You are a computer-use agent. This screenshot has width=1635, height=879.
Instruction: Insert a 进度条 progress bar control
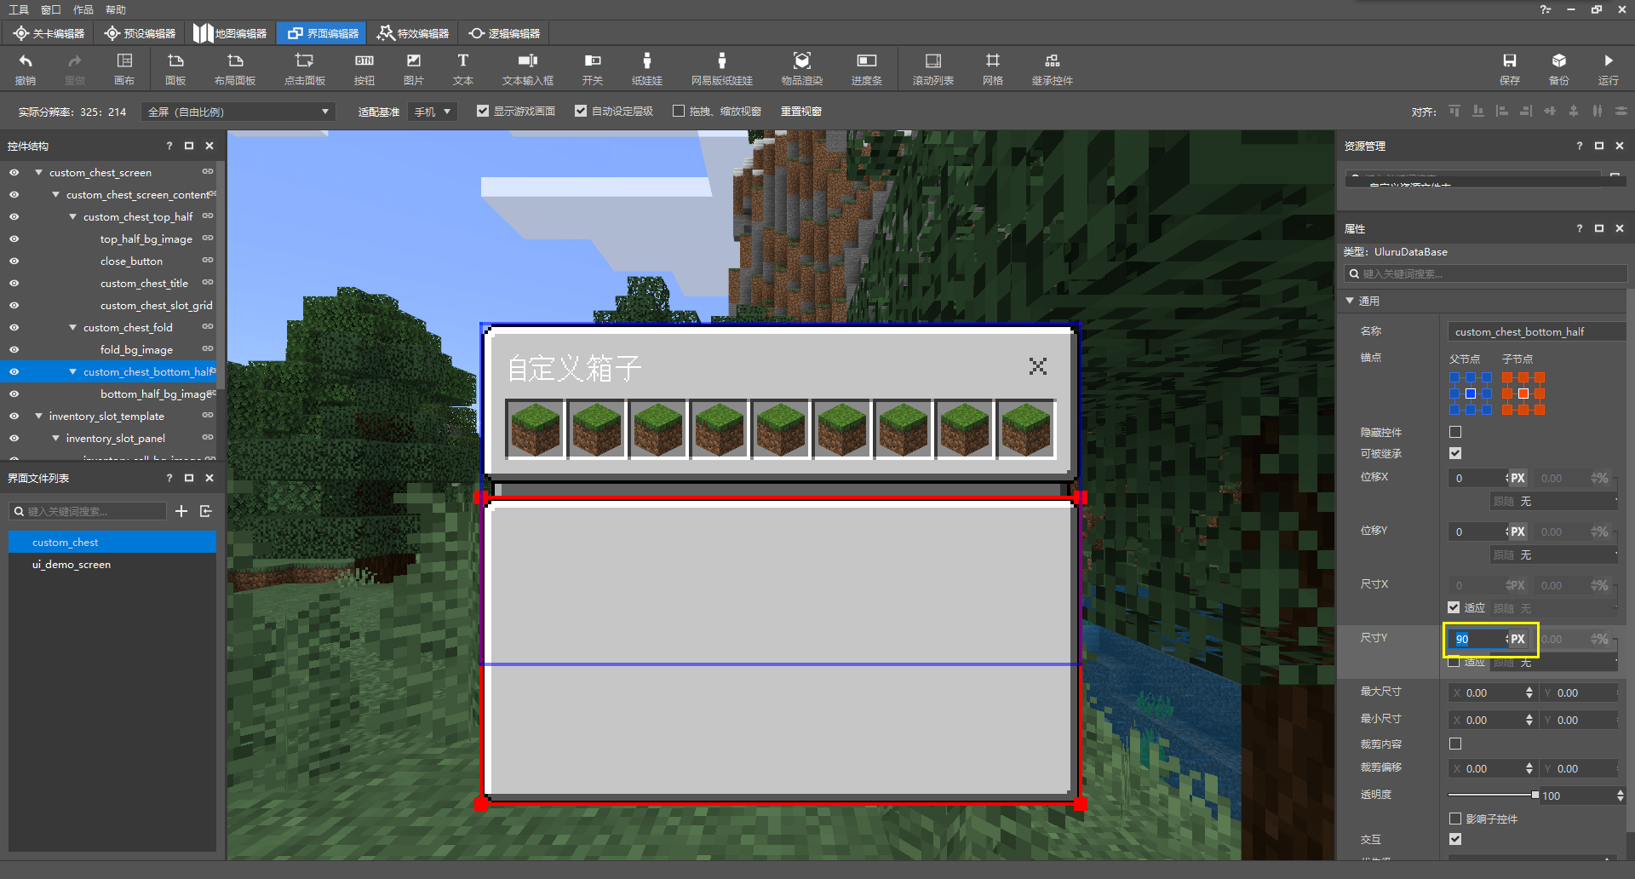tap(867, 69)
